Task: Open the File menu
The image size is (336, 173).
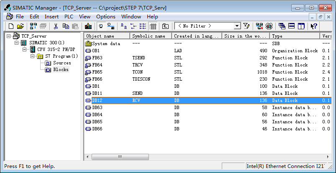Action: pyautogui.click(x=20, y=17)
